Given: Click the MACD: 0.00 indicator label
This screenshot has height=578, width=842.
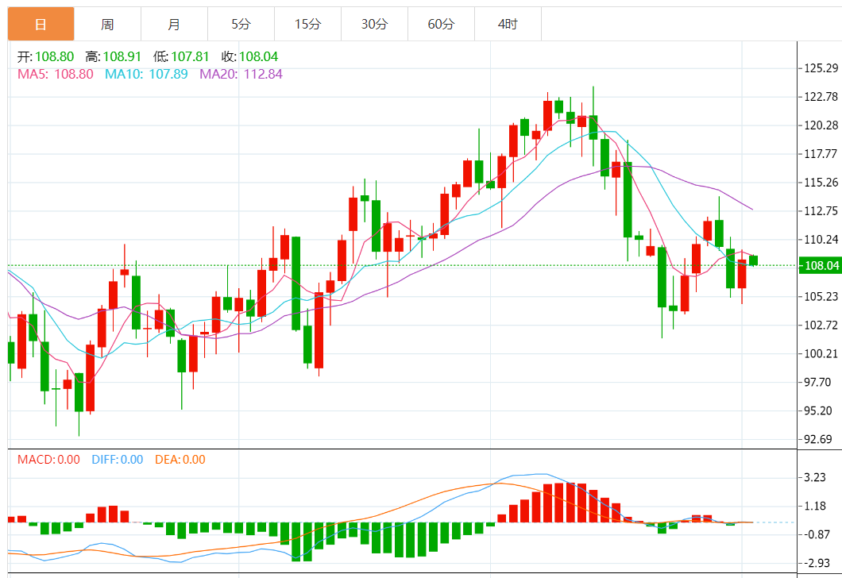Looking at the screenshot, I should pyautogui.click(x=48, y=460).
